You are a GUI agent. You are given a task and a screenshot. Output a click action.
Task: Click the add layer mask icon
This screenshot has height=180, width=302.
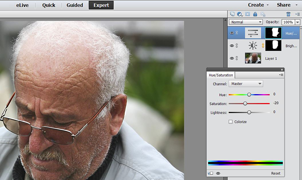coord(247,14)
